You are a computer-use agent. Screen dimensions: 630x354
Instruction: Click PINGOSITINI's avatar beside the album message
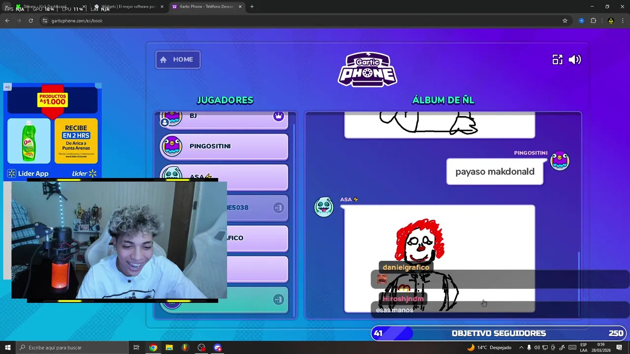click(x=560, y=161)
